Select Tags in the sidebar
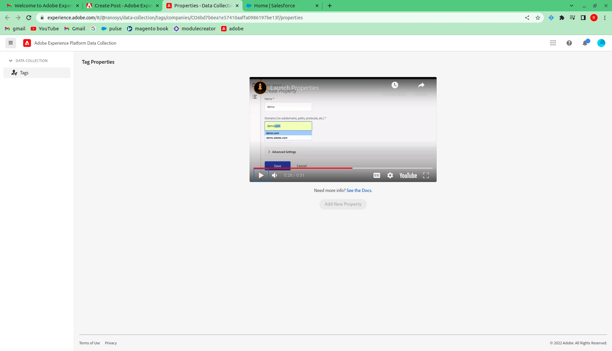The height and width of the screenshot is (351, 612). 37,73
